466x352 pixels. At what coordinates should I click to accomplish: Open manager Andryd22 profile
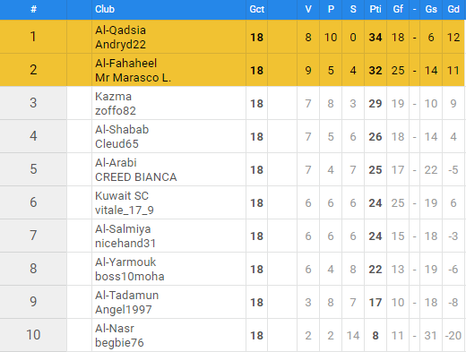[120, 45]
